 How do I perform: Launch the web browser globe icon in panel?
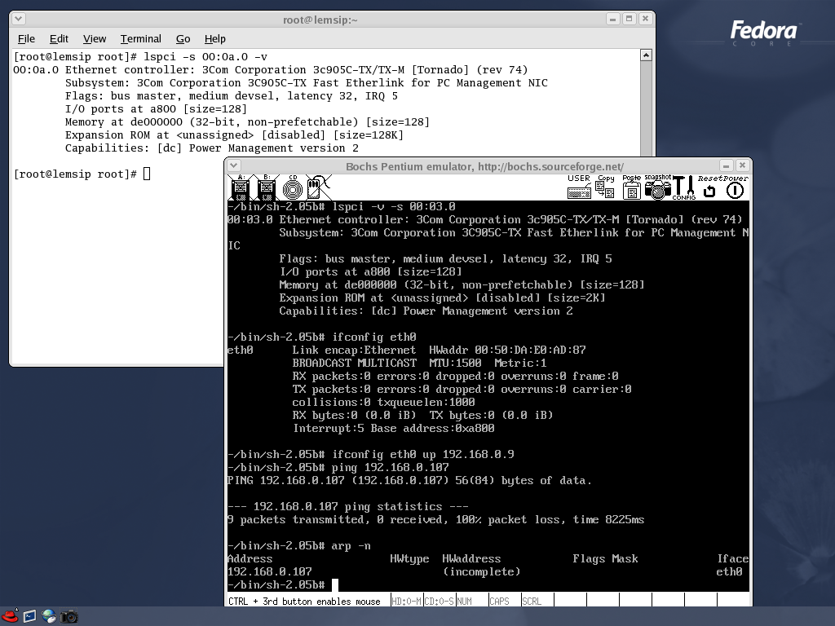(48, 616)
